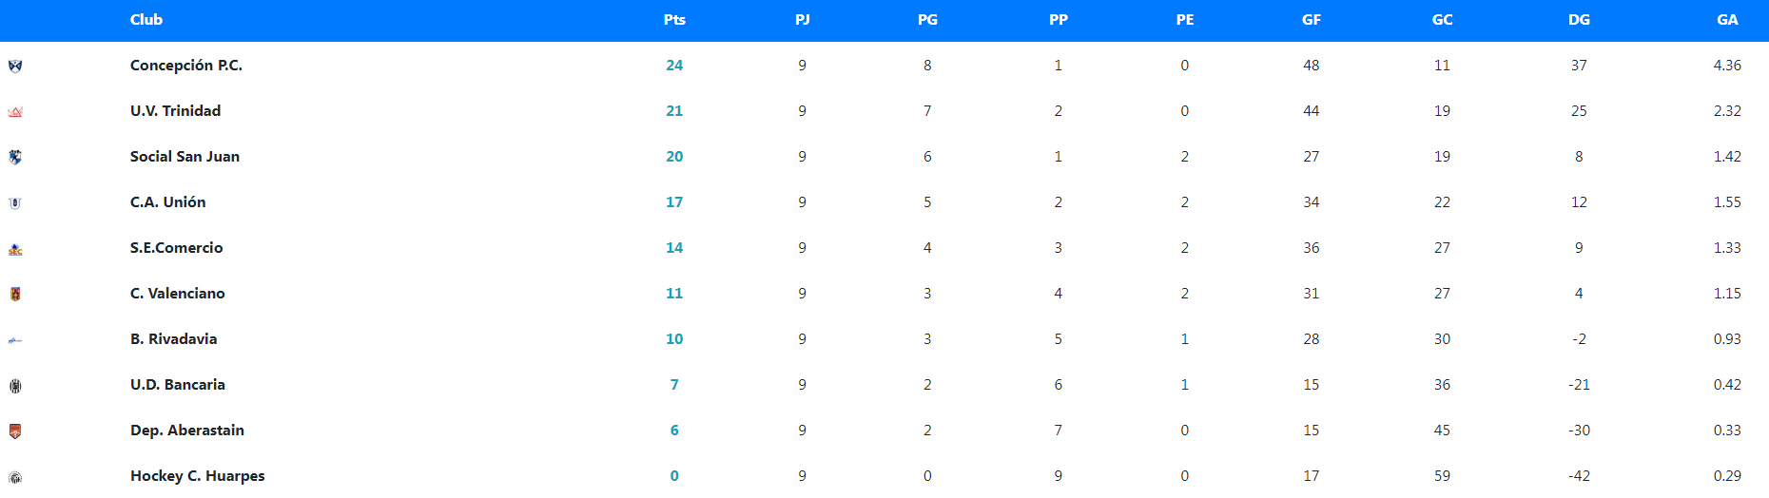Click the B. Rivadavia club crest icon
The image size is (1769, 498).
pos(15,339)
